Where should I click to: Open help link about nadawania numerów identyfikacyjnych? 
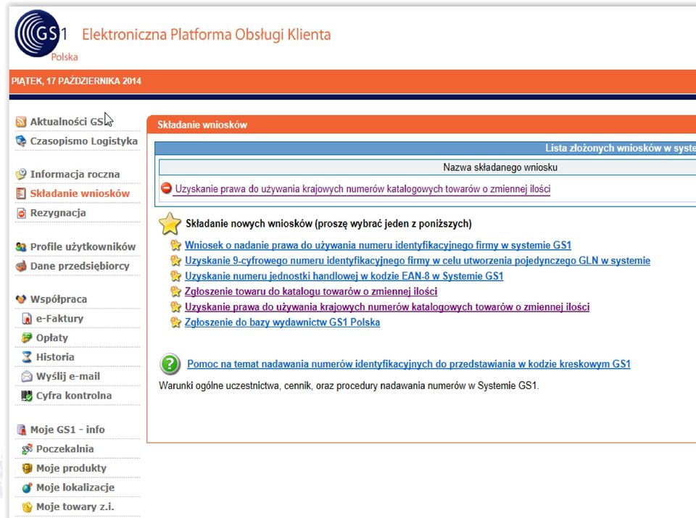[x=409, y=364]
